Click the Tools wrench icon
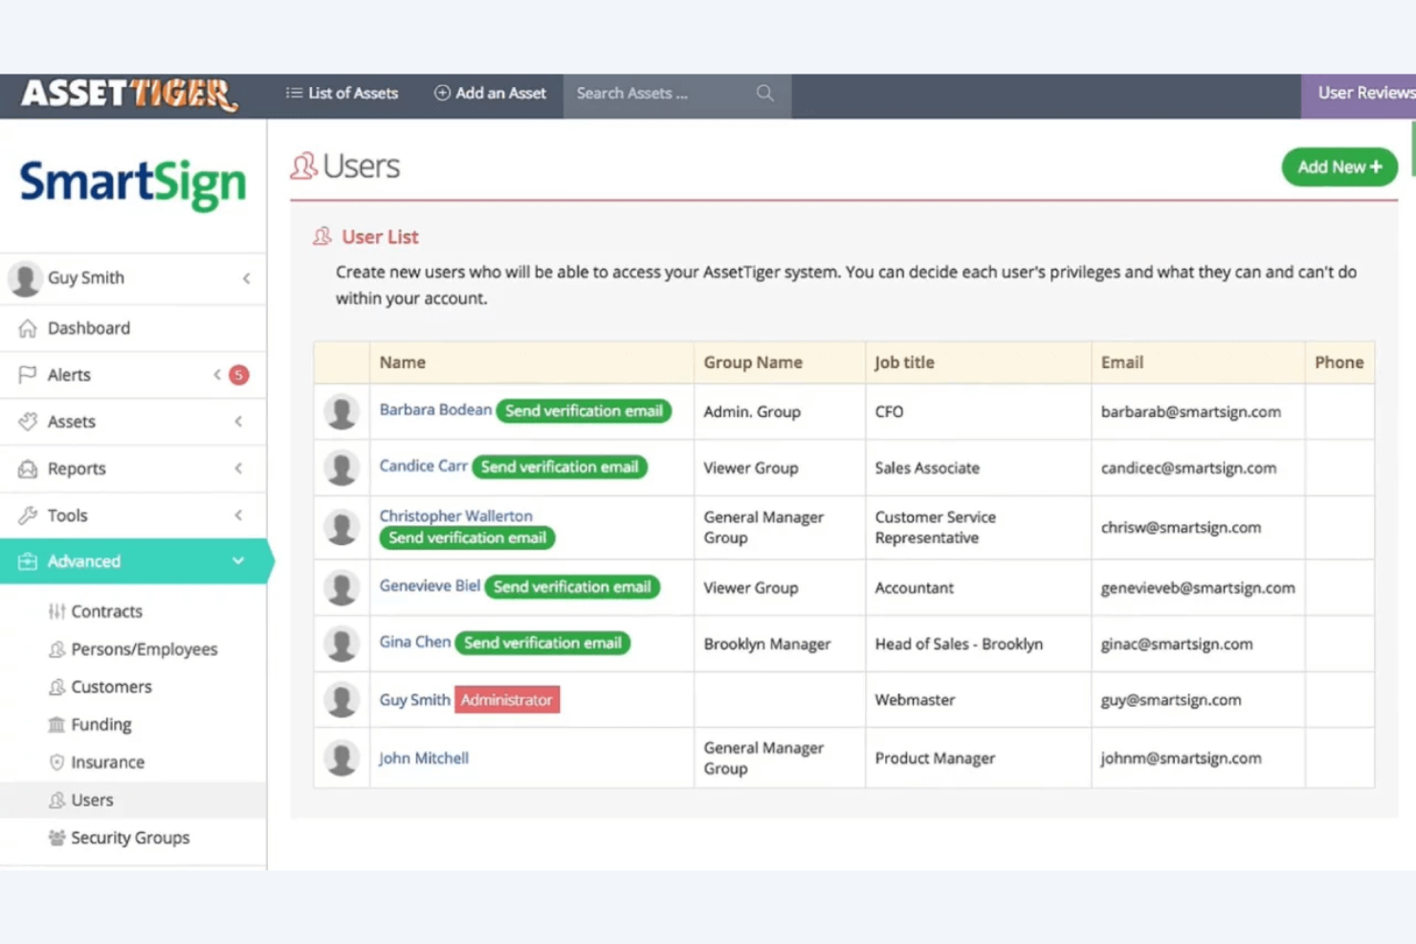Viewport: 1416px width, 944px height. click(x=27, y=515)
